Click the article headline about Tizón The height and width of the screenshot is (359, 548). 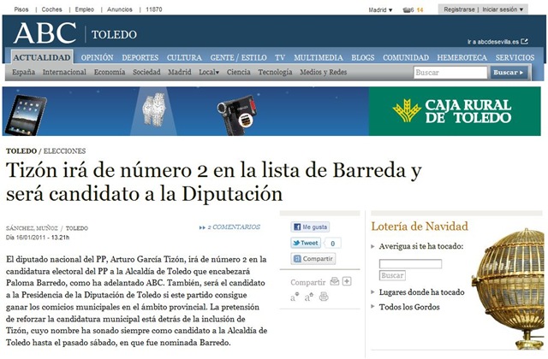[x=214, y=182]
